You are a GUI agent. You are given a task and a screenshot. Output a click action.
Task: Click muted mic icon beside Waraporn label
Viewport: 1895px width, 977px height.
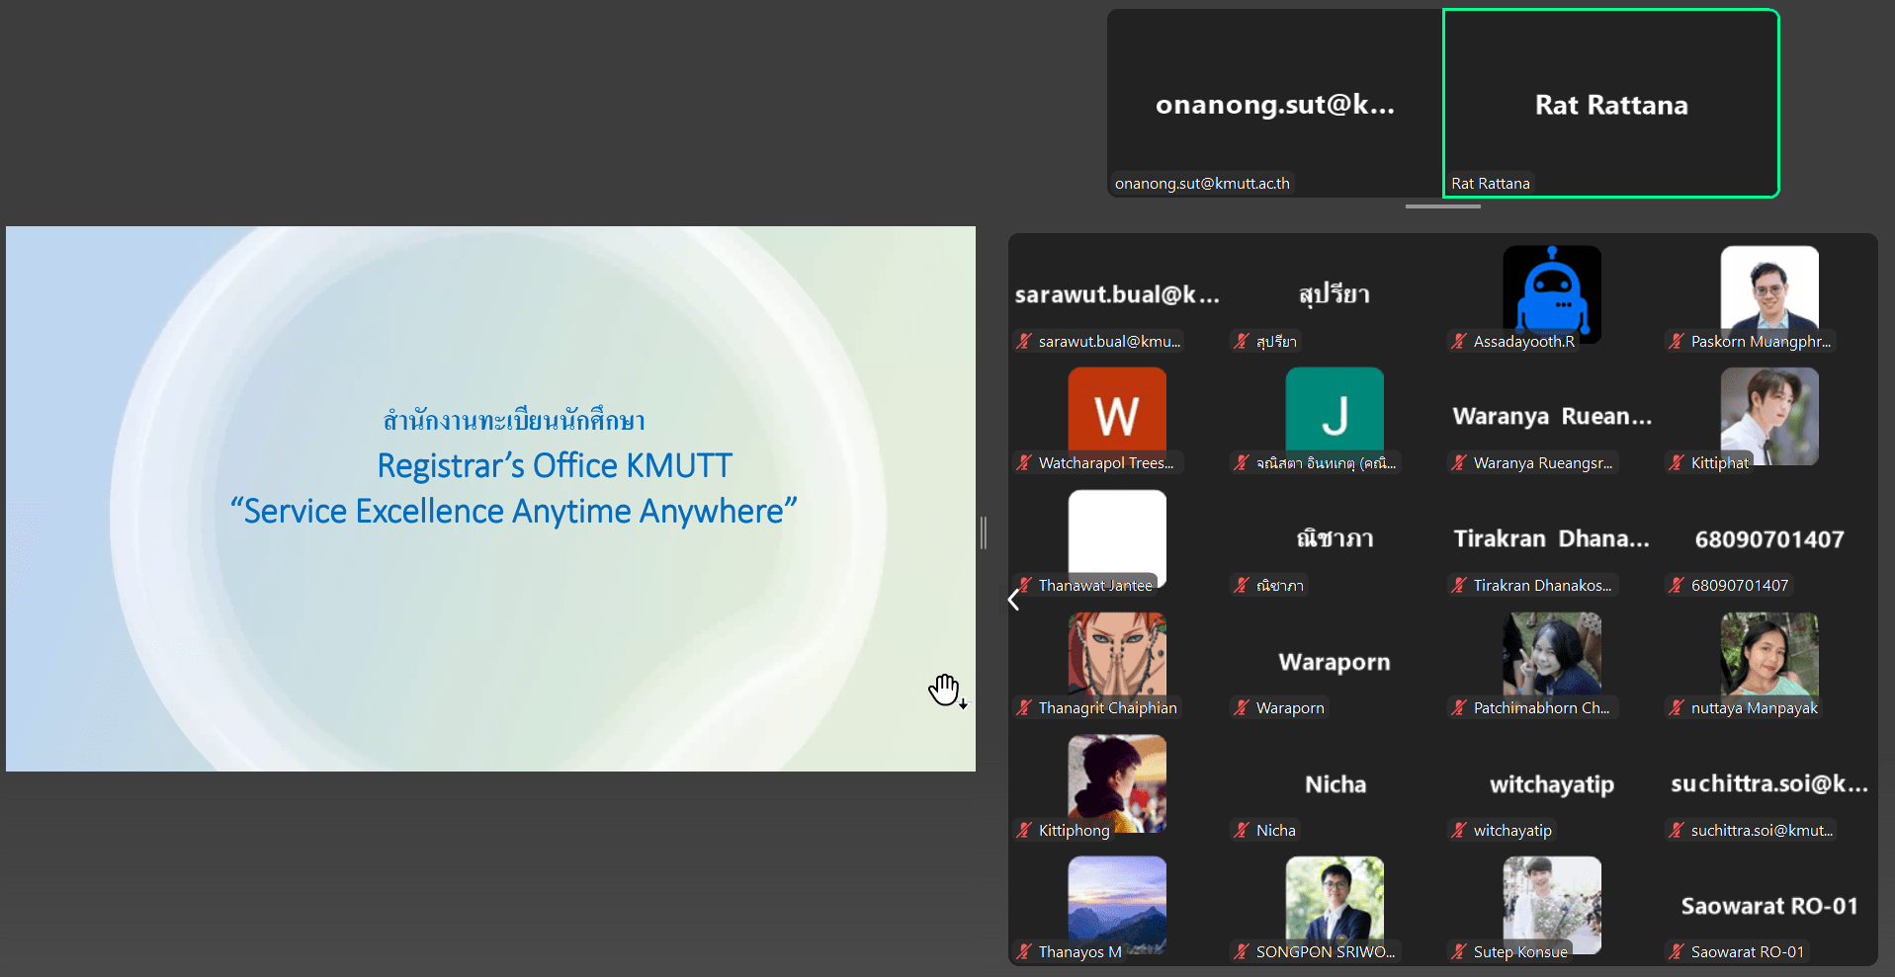coord(1242,708)
